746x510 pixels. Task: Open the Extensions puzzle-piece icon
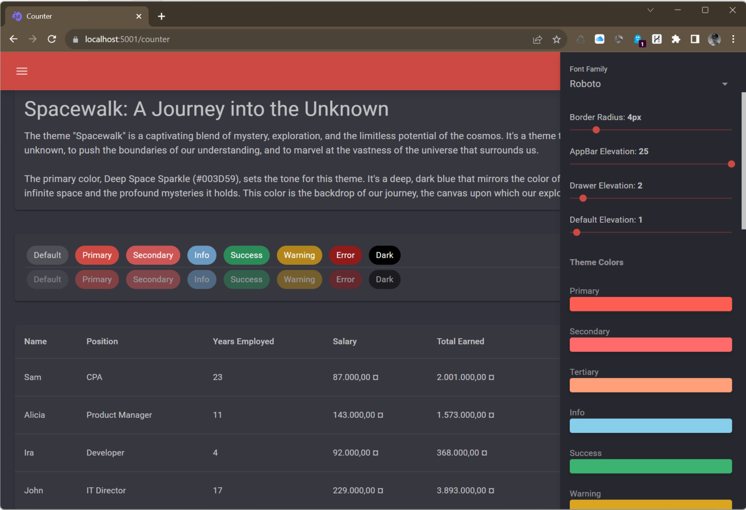[x=676, y=39]
